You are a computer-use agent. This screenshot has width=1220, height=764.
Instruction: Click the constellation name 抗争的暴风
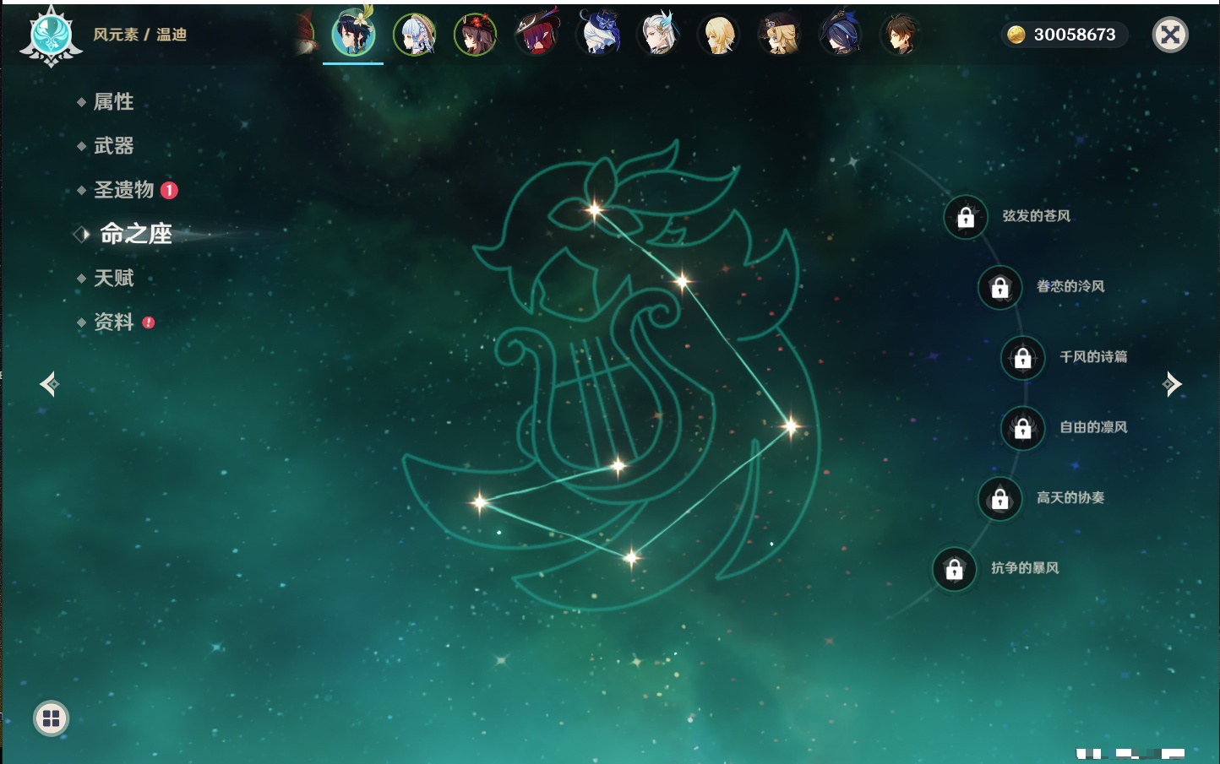click(1025, 567)
